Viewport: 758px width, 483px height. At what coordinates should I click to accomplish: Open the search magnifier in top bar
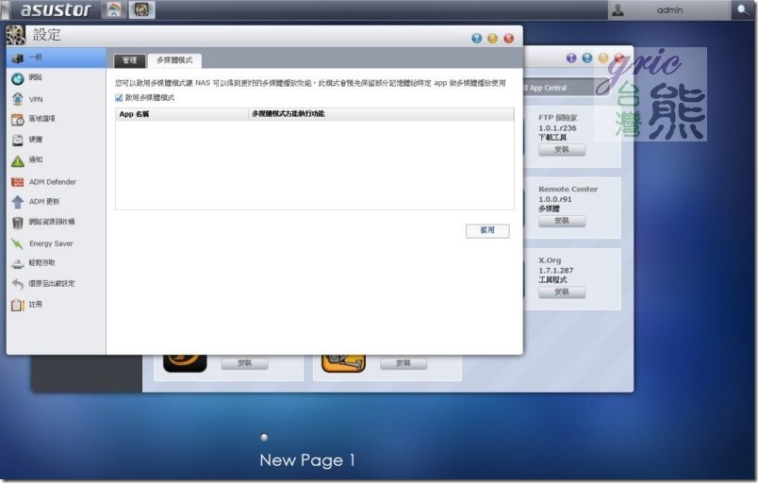point(742,9)
